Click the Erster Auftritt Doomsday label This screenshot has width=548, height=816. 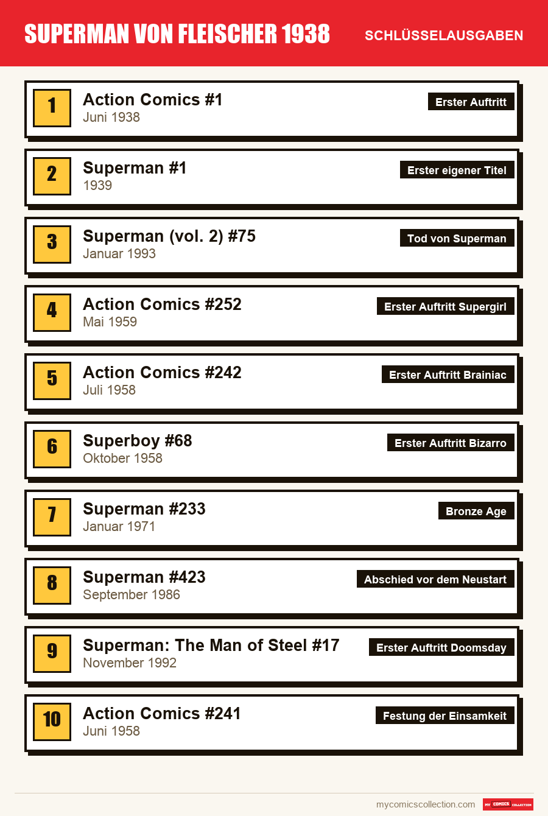441,647
